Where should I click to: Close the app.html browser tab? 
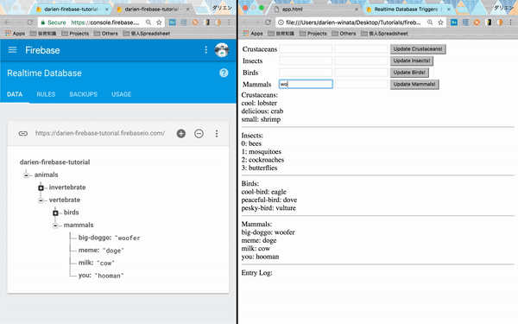[x=356, y=10]
